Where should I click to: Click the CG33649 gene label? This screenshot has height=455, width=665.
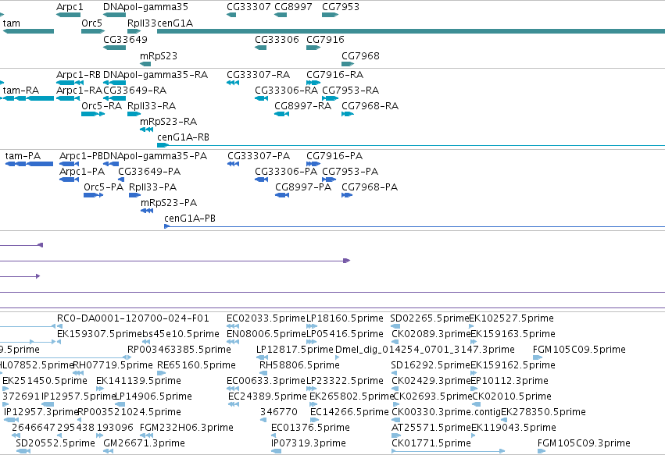pos(125,39)
